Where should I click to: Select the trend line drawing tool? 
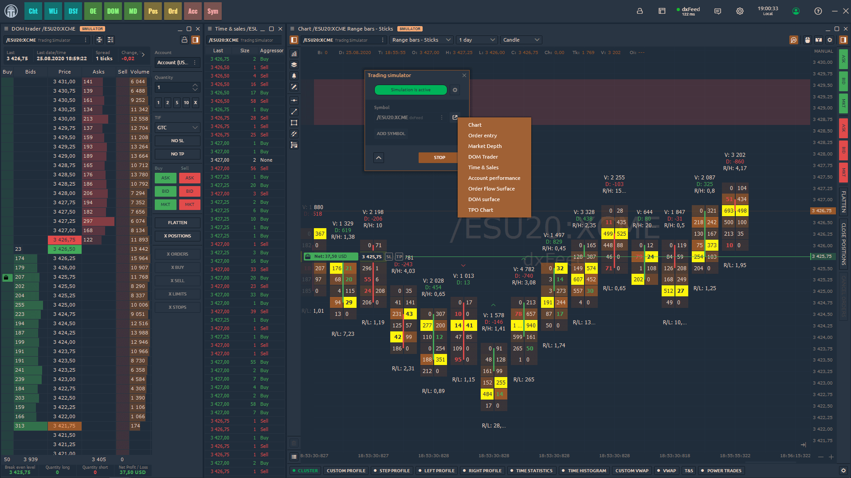294,112
